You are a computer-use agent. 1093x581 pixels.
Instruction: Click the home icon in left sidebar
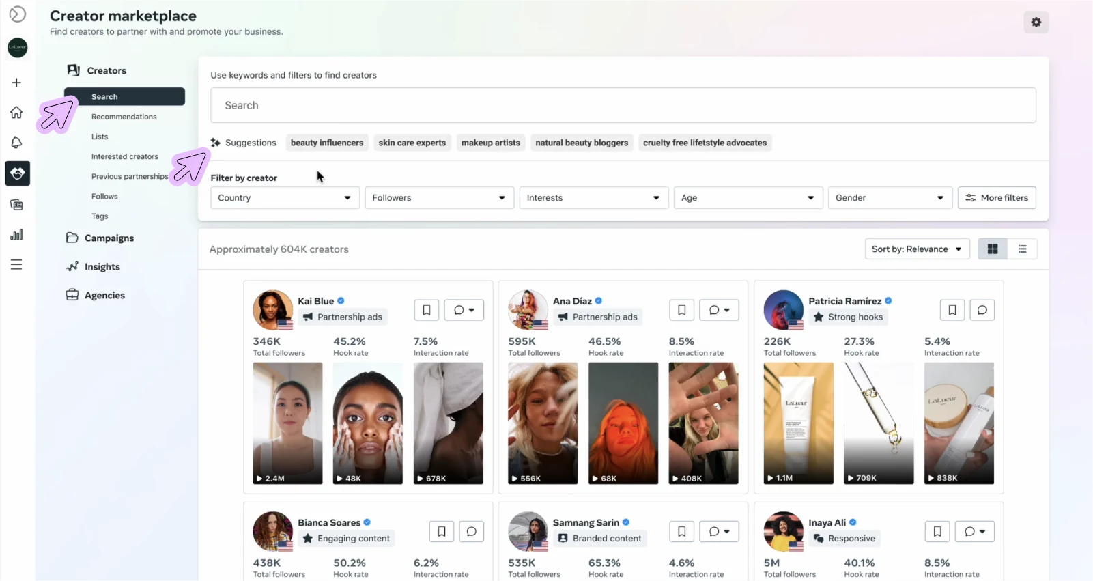pos(16,113)
